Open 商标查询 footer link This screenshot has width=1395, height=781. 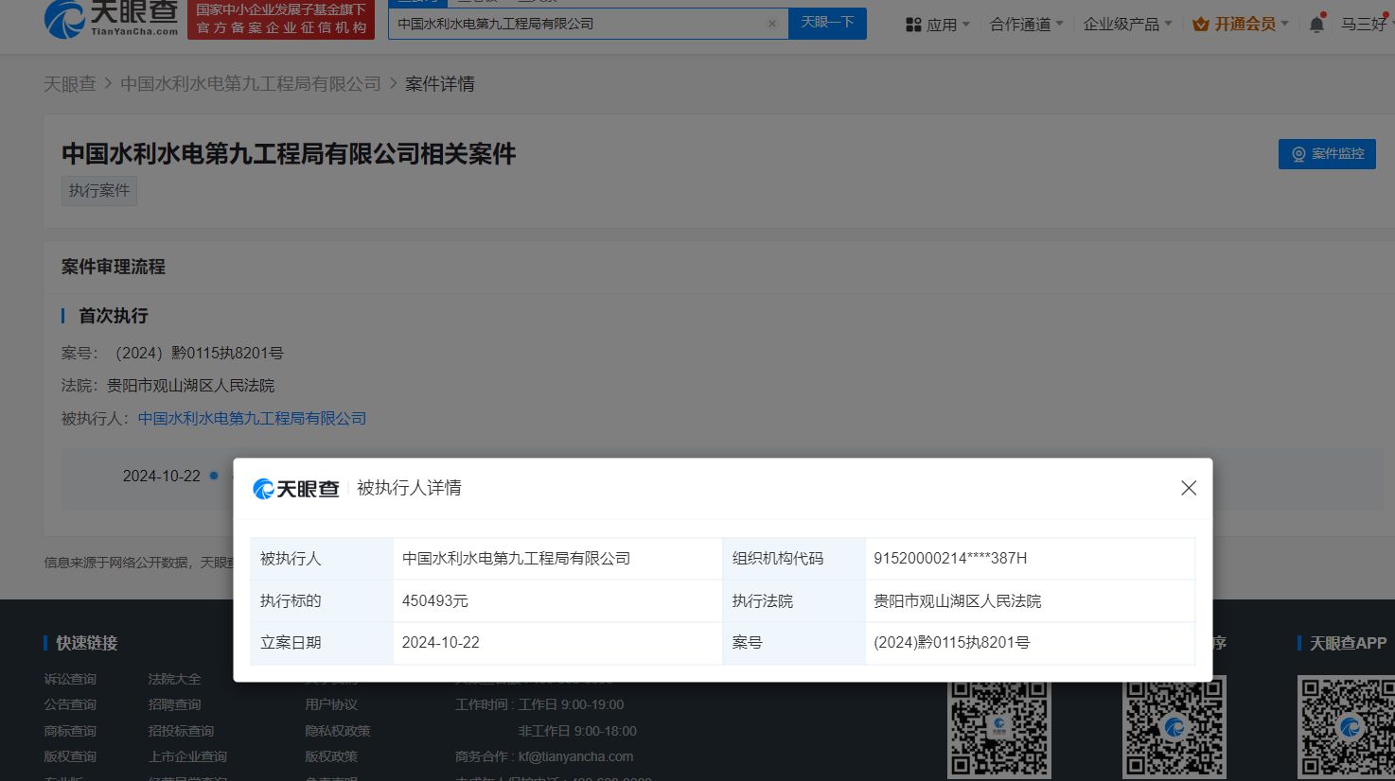70,731
